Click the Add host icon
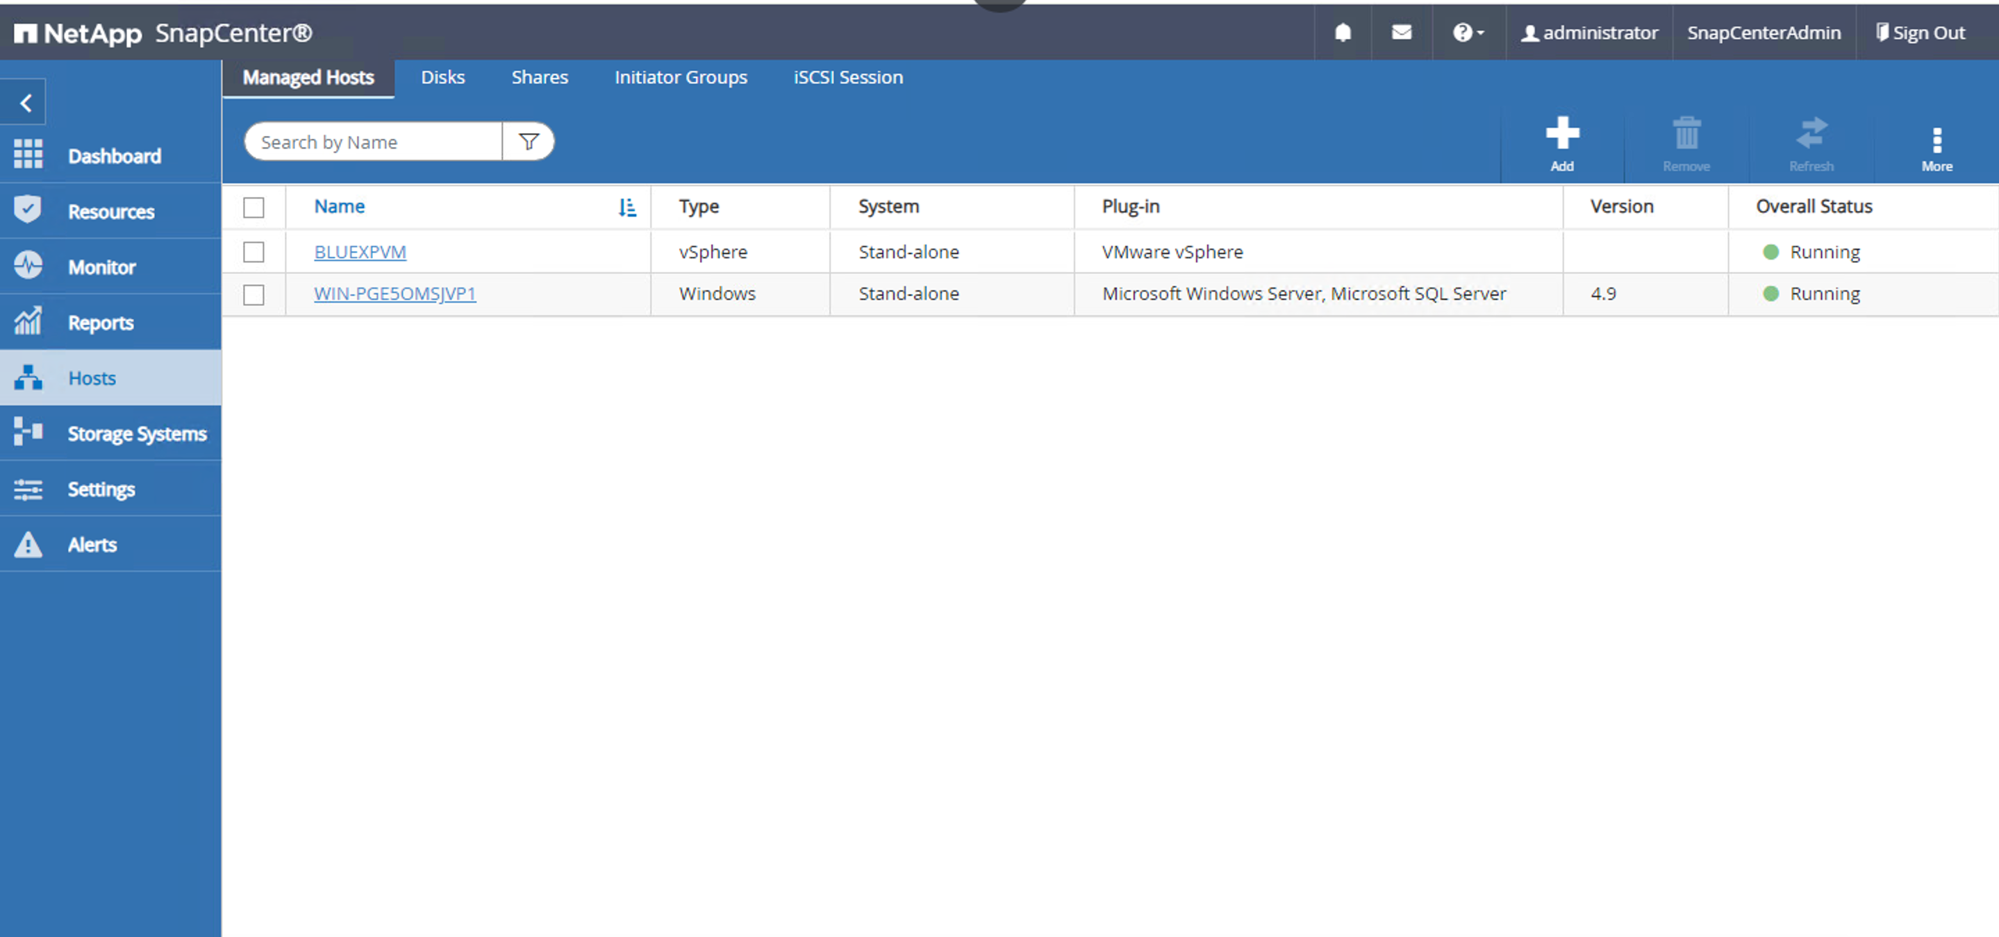 click(x=1561, y=140)
